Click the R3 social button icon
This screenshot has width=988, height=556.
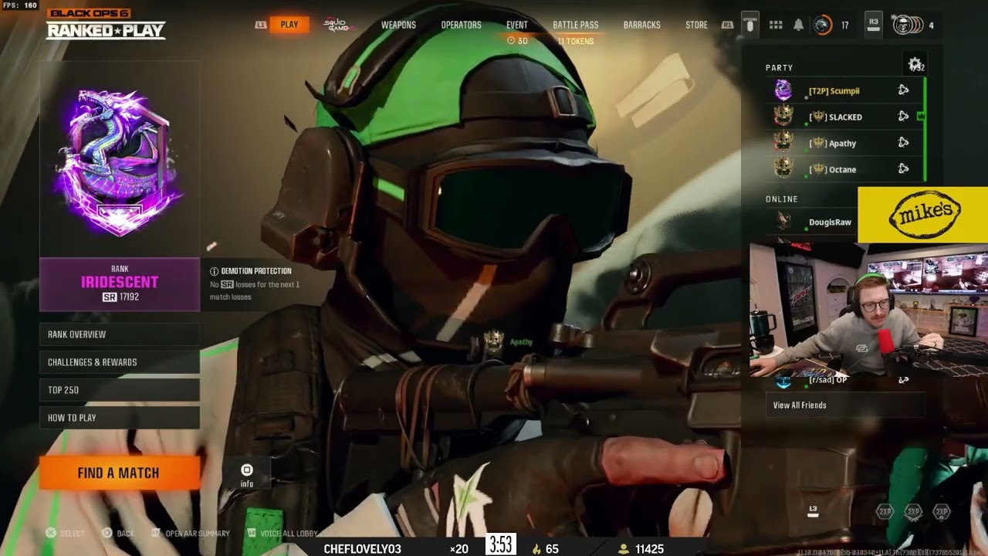874,24
